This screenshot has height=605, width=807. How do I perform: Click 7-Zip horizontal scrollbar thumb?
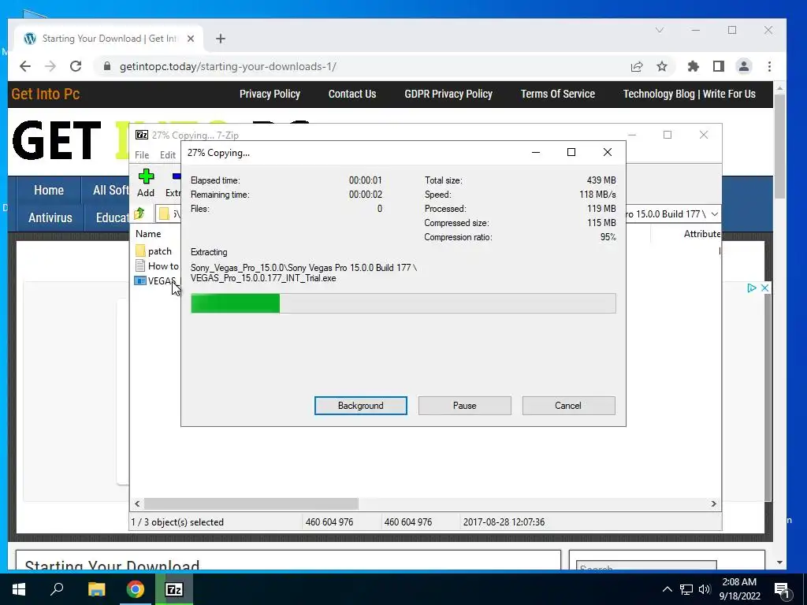pyautogui.click(x=251, y=503)
